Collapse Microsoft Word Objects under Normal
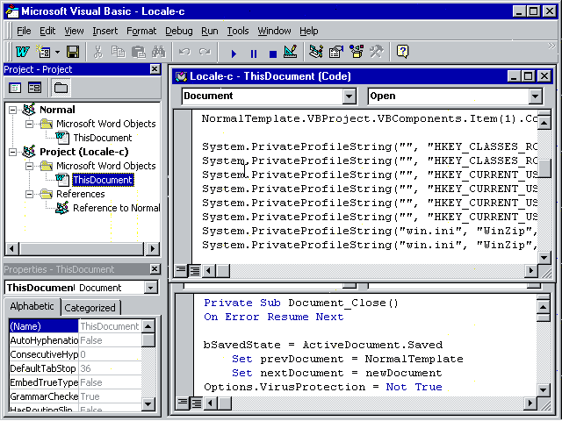The width and height of the screenshot is (562, 421). click(29, 124)
